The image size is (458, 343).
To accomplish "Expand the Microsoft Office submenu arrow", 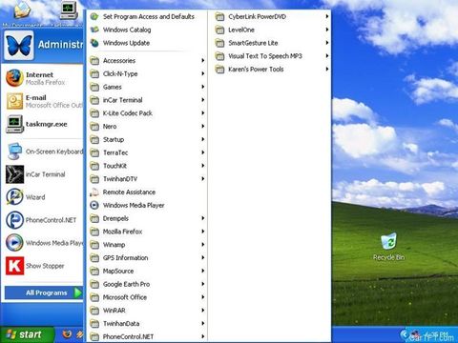I will tap(203, 297).
